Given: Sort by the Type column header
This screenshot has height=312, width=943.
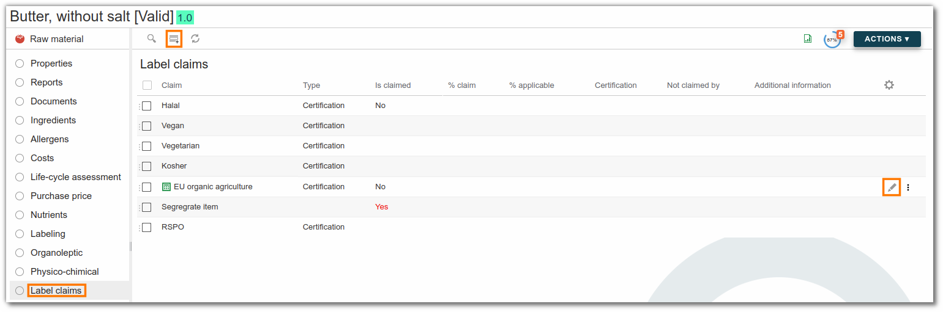Looking at the screenshot, I should 311,85.
